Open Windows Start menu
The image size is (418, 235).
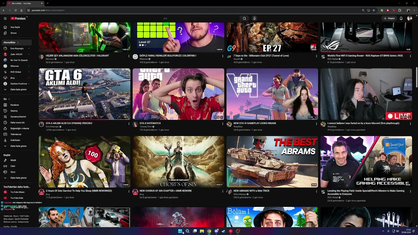pyautogui.click(x=180, y=231)
